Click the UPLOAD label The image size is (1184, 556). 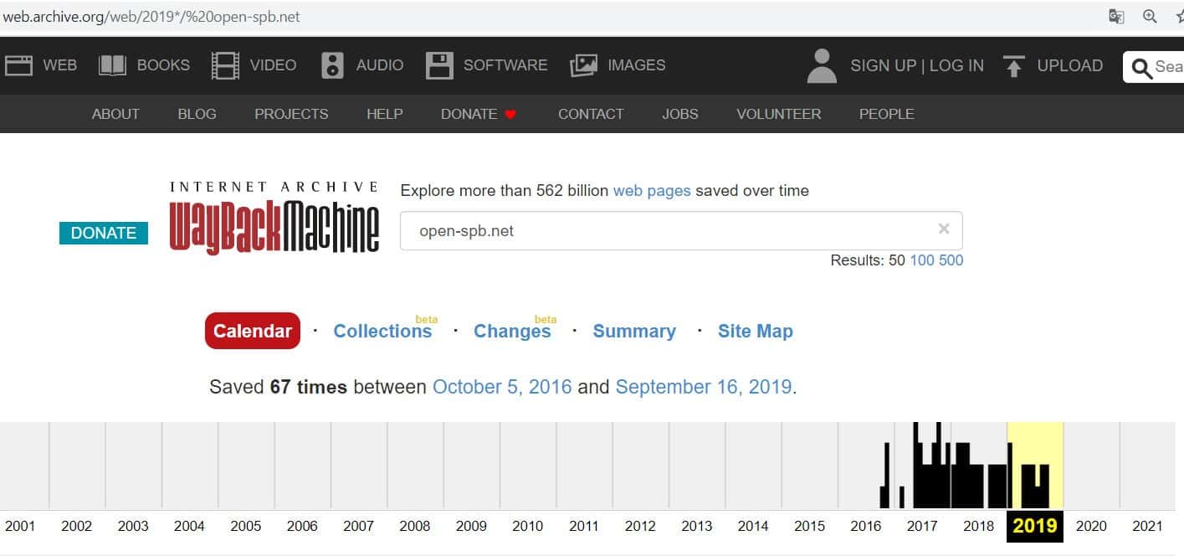point(1070,65)
